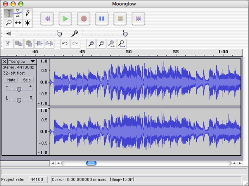Select the Zoom magnifier tool

(9, 23)
